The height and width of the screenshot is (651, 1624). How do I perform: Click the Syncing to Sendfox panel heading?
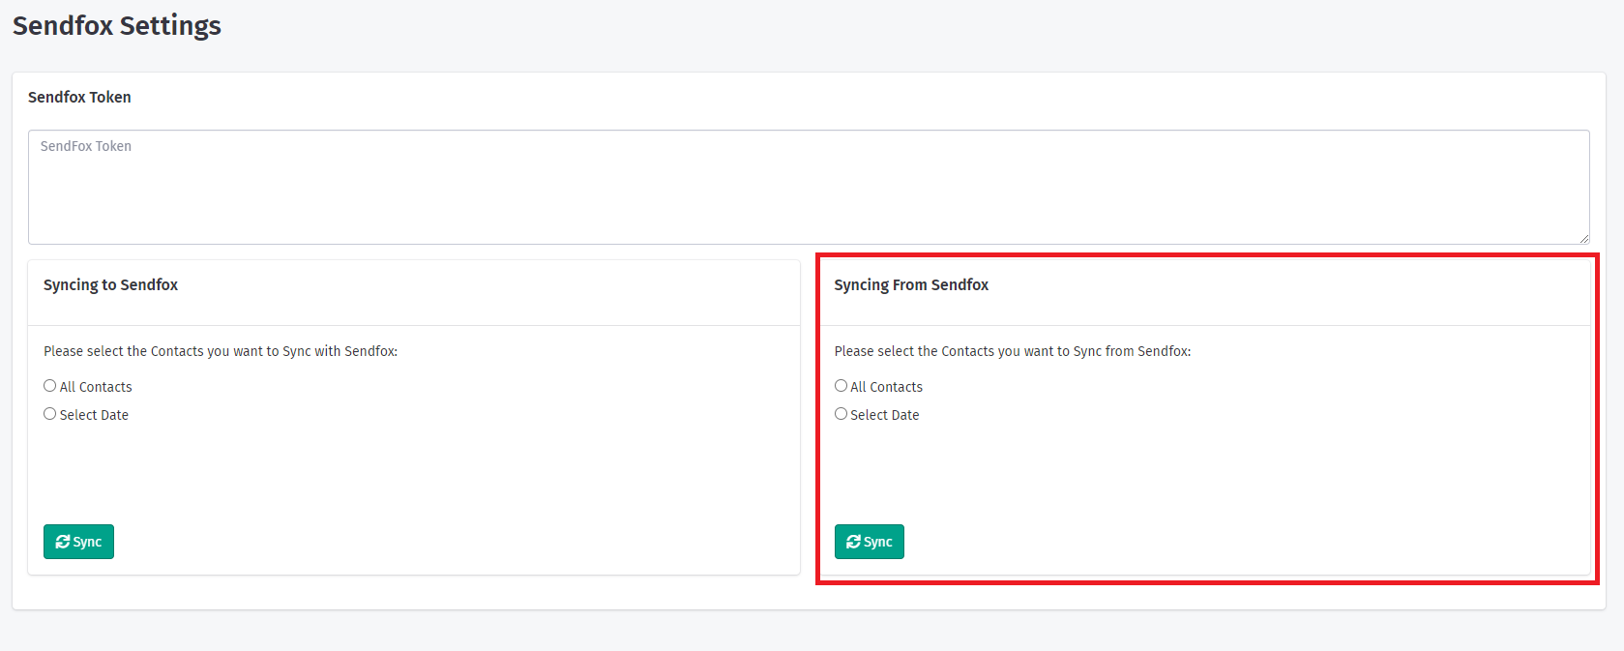click(110, 284)
